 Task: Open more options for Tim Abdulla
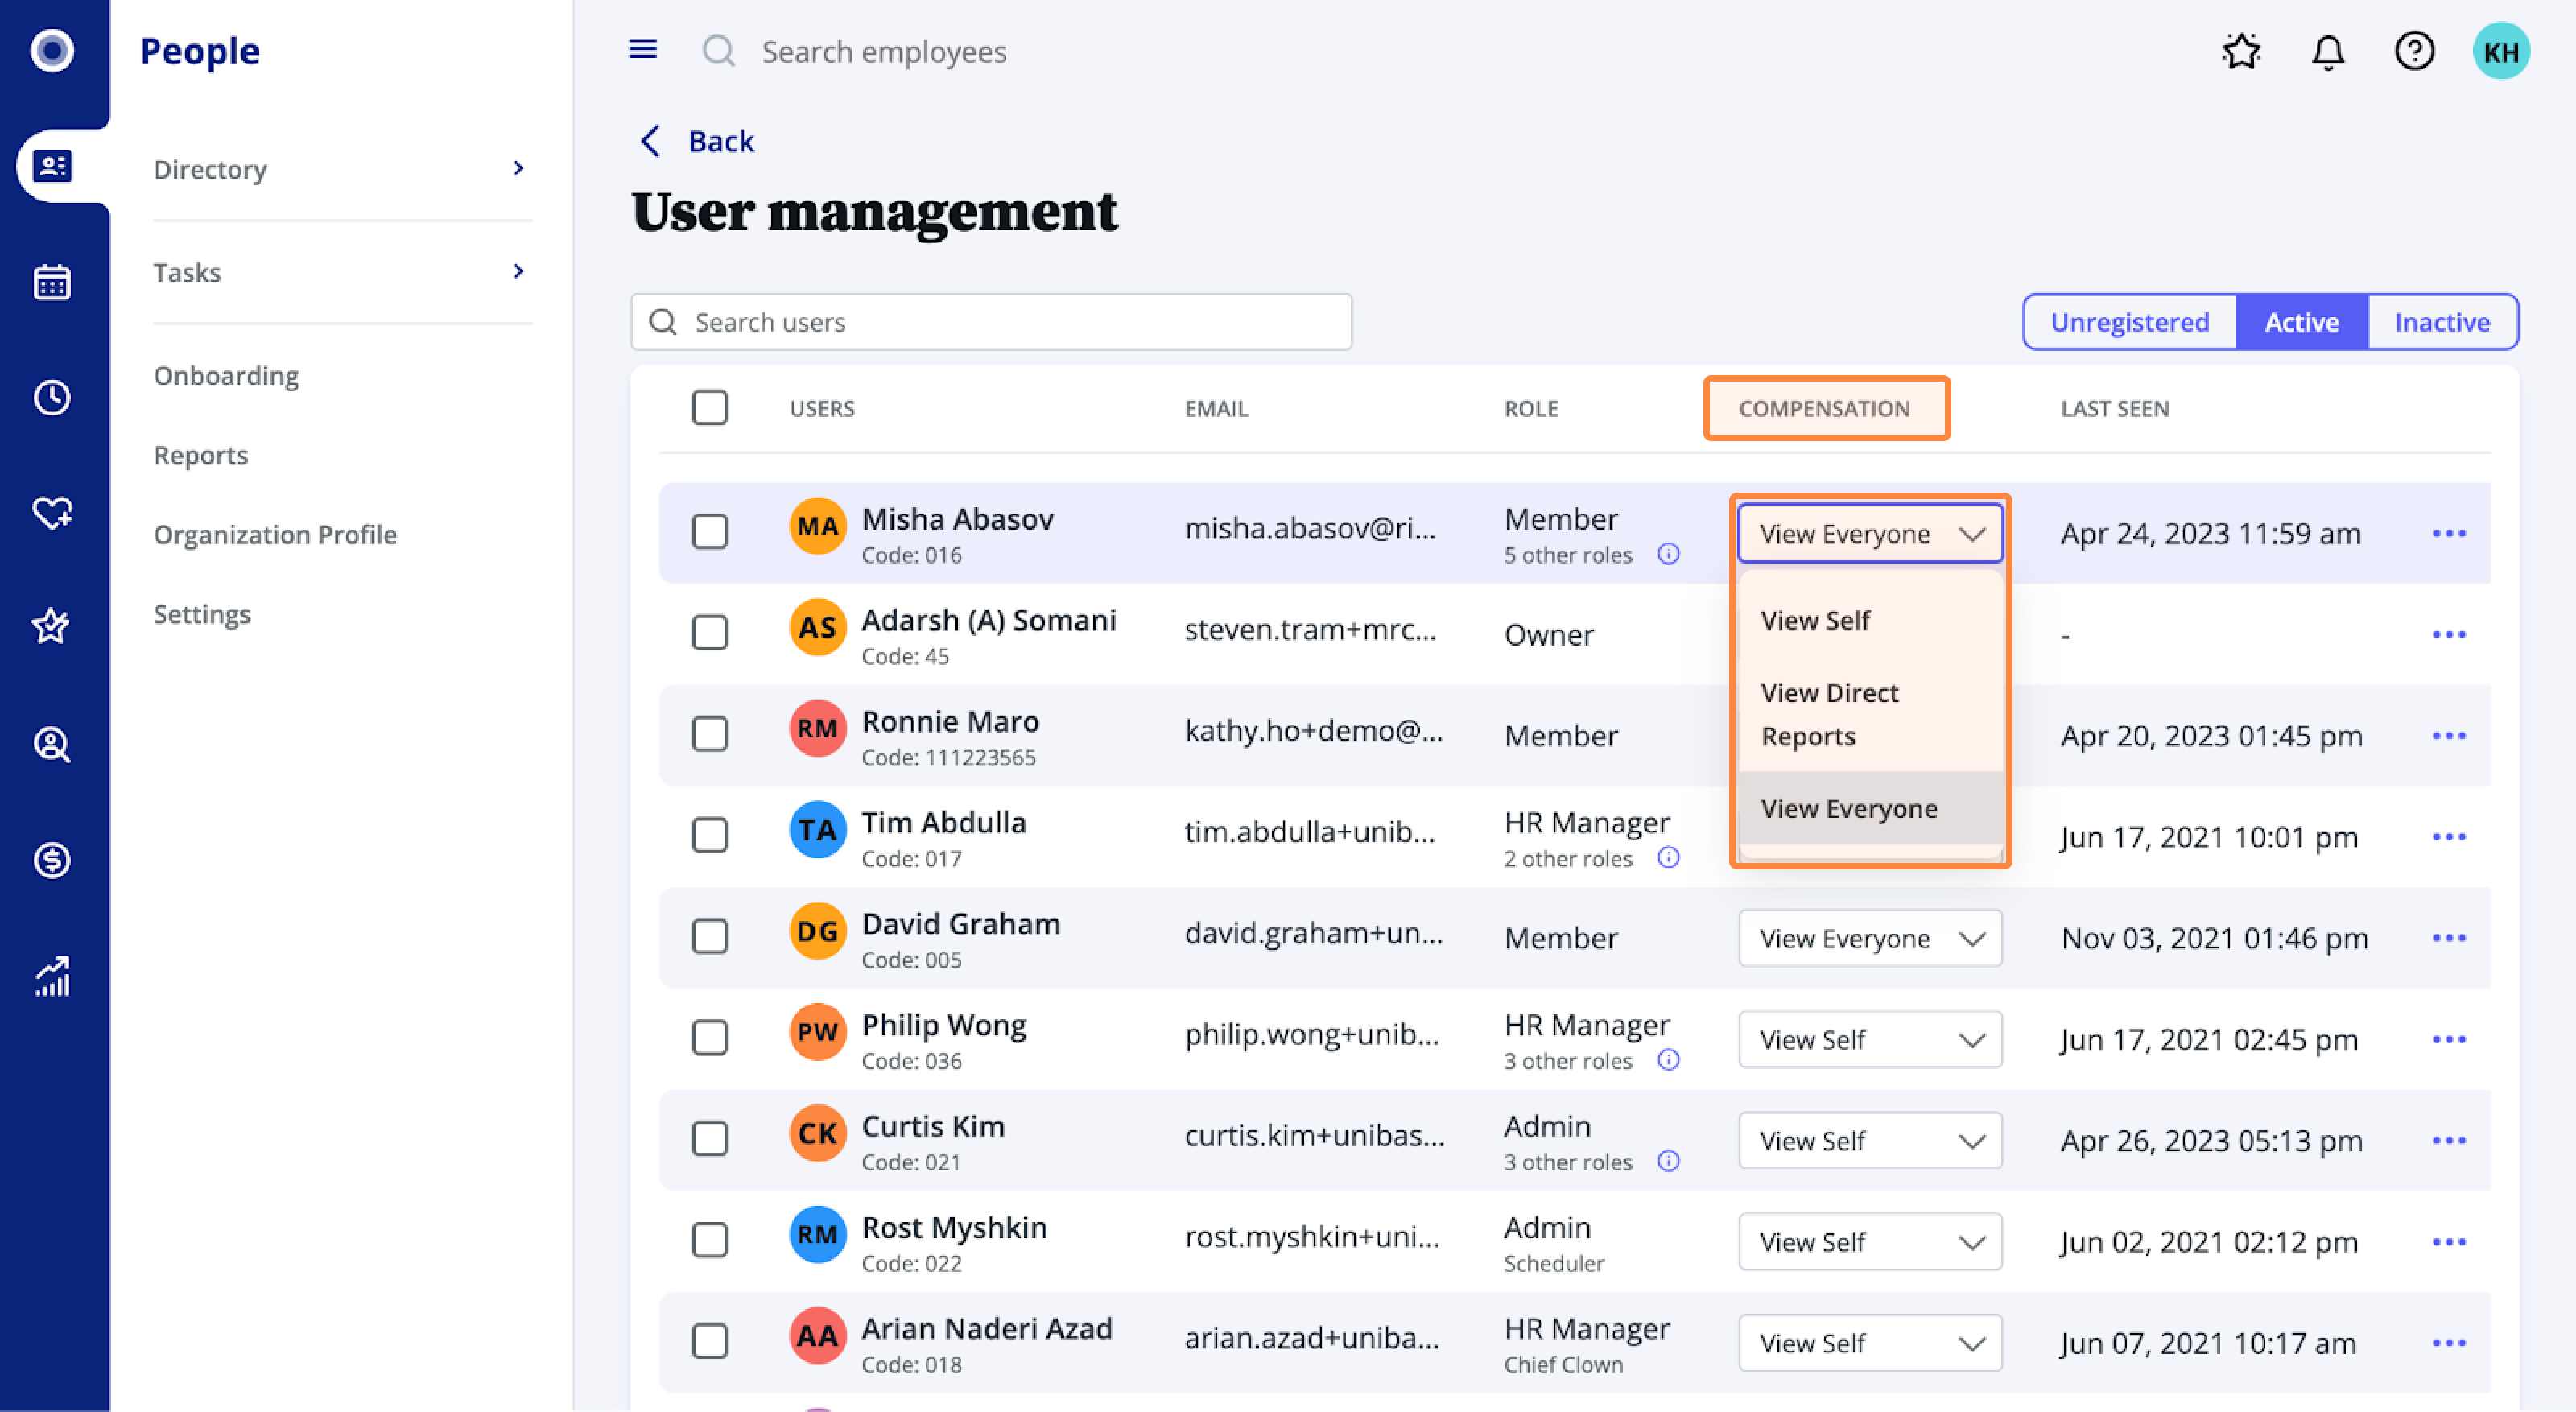[2449, 836]
